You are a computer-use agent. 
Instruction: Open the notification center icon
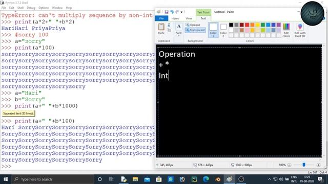pyautogui.click(x=320, y=179)
